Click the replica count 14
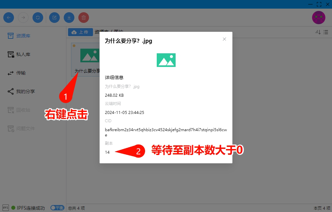Viewport: 332px width, 212px height. click(x=107, y=152)
